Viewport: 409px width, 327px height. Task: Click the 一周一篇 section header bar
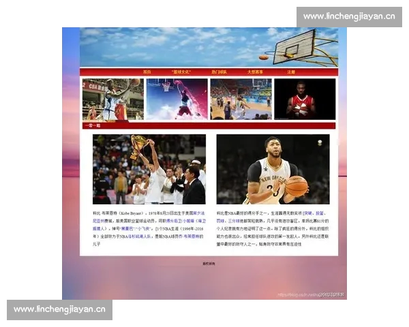pos(209,125)
